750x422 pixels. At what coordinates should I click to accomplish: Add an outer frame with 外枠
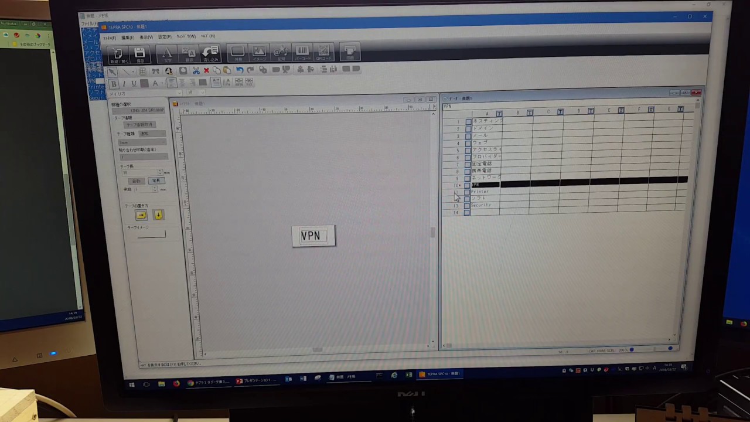pos(238,53)
